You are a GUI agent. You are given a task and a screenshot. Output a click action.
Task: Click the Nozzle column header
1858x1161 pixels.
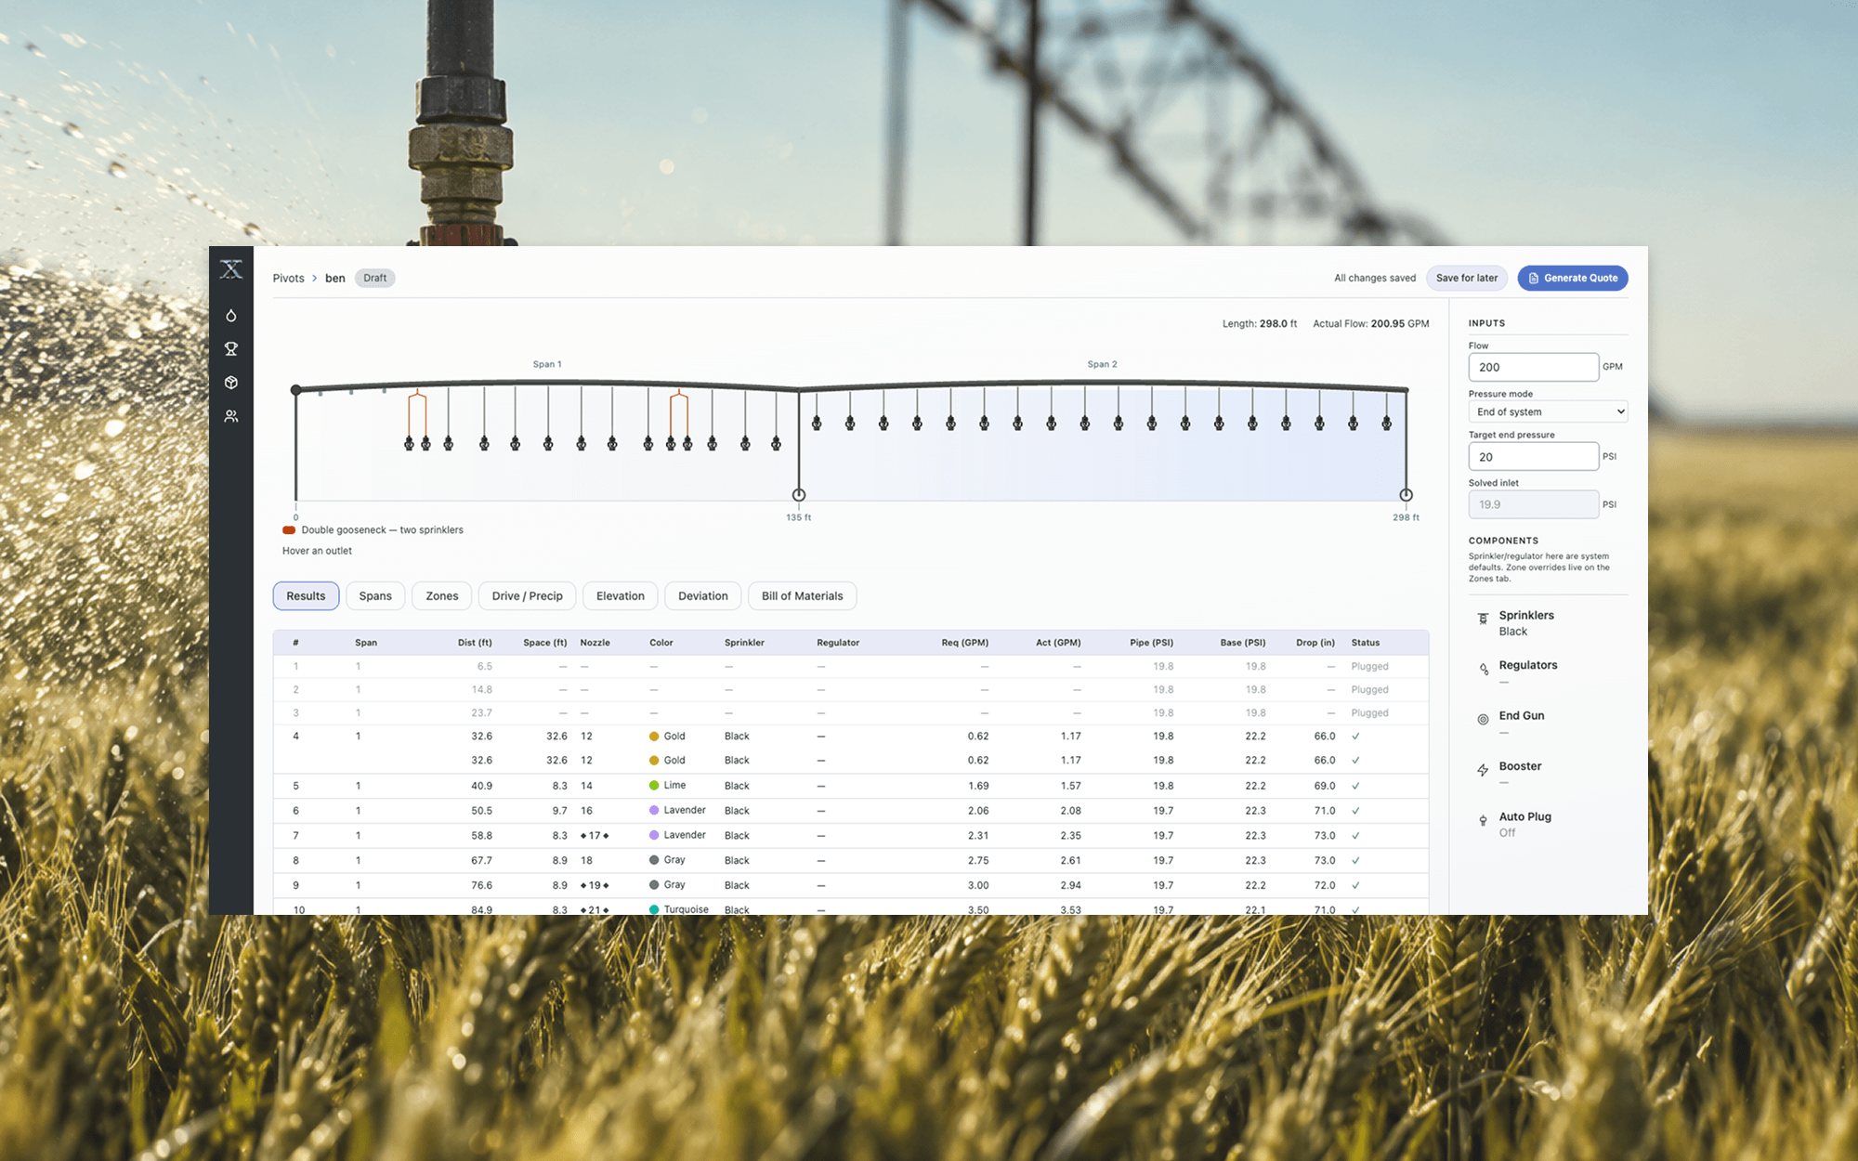pos(595,643)
